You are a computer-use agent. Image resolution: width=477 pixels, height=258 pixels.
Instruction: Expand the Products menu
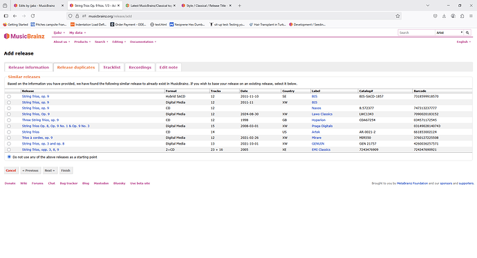pos(82,42)
